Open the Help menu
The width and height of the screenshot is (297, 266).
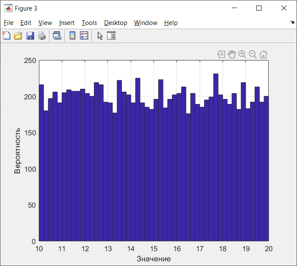[x=171, y=23]
